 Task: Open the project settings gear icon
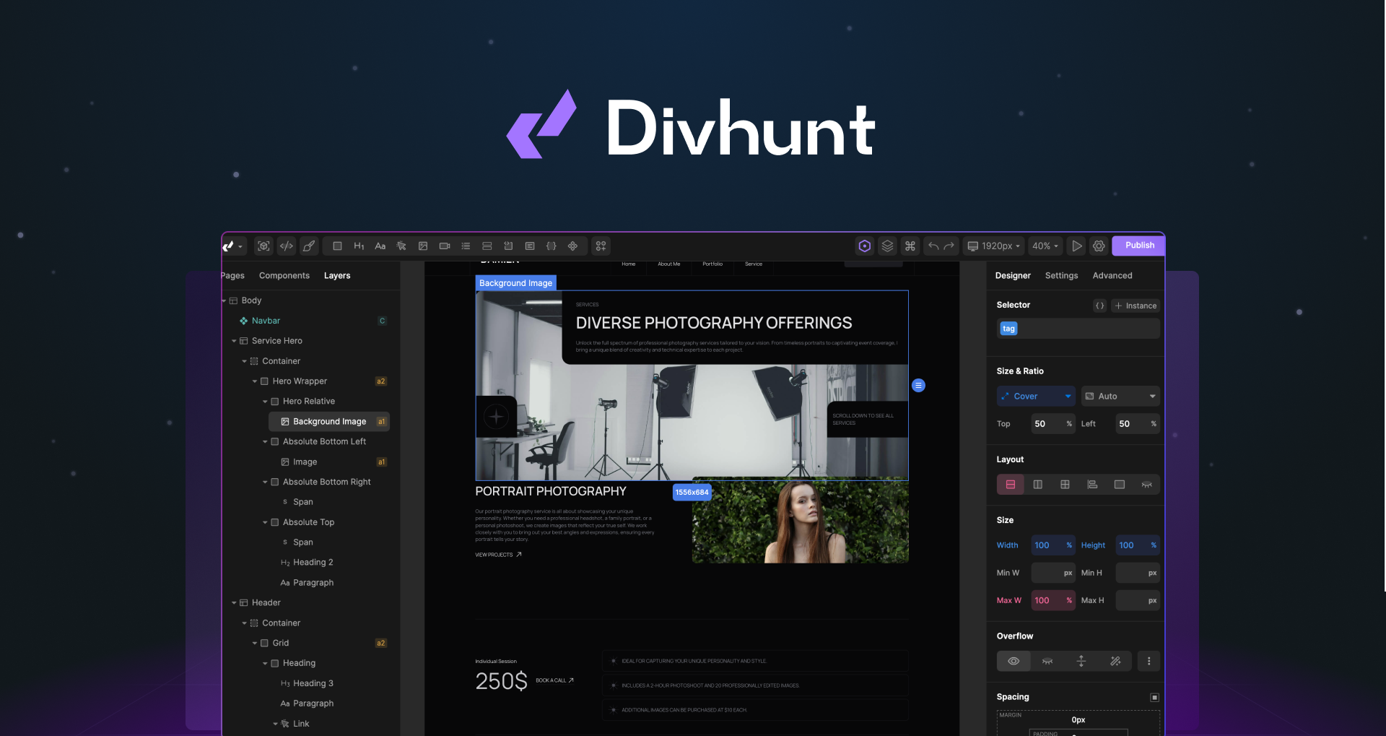click(x=1099, y=246)
